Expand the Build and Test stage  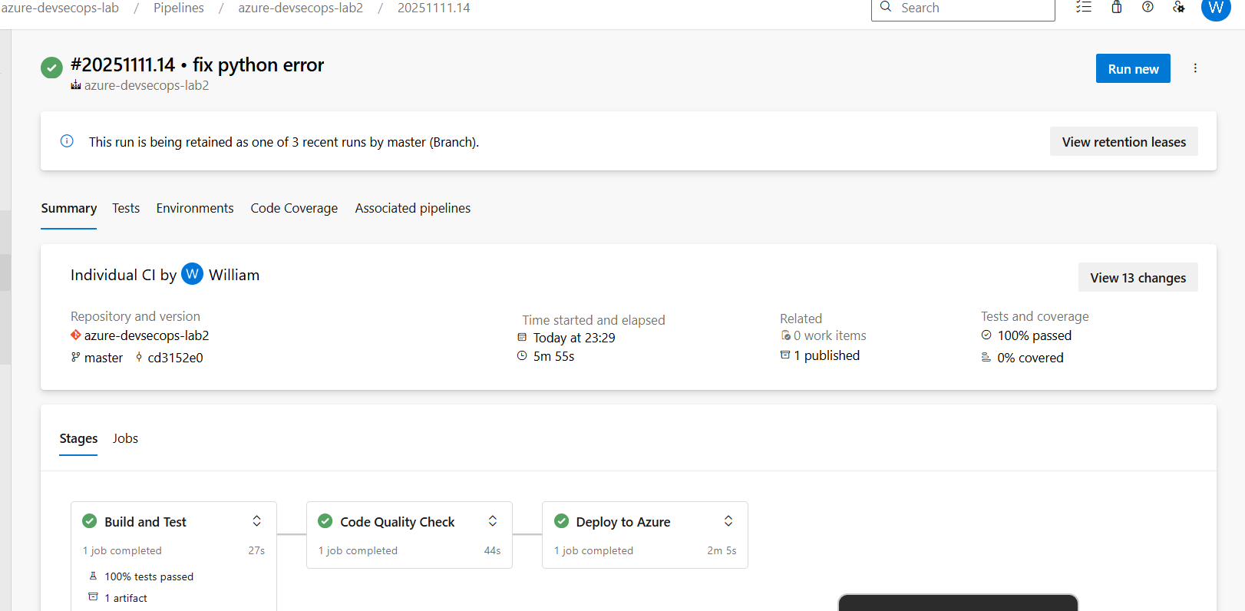pos(256,521)
